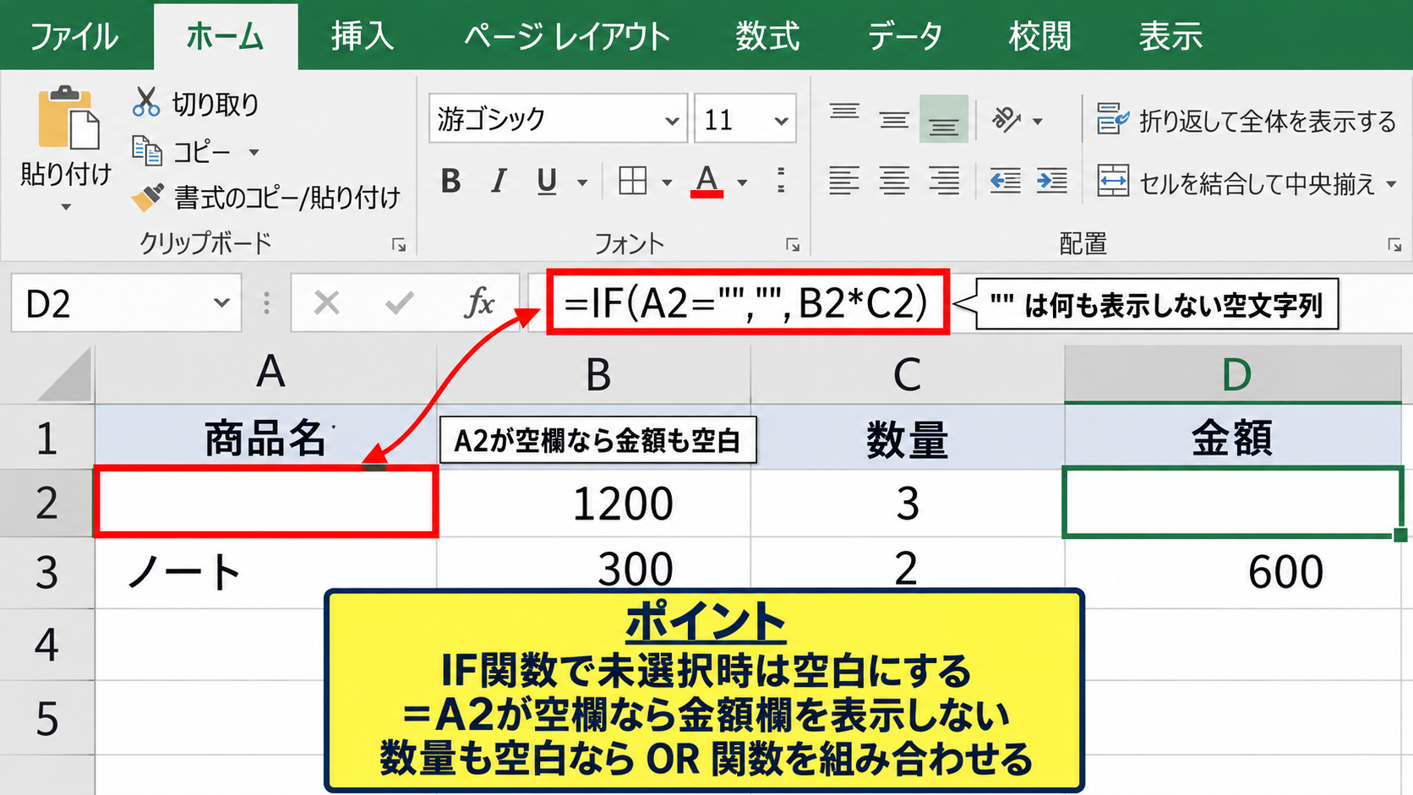The height and width of the screenshot is (795, 1413).
Task: Open the ファイル tab
Action: (x=74, y=36)
